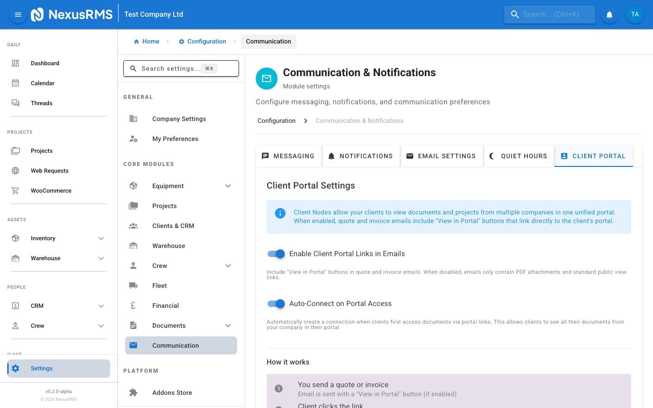Open the hamburger navigation menu
Image resolution: width=653 pixels, height=408 pixels.
tap(18, 14)
